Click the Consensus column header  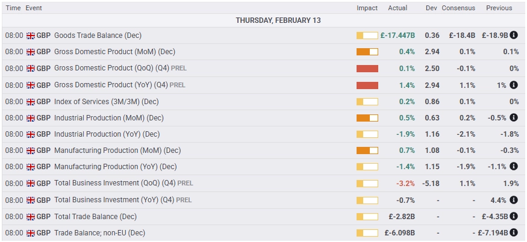458,8
